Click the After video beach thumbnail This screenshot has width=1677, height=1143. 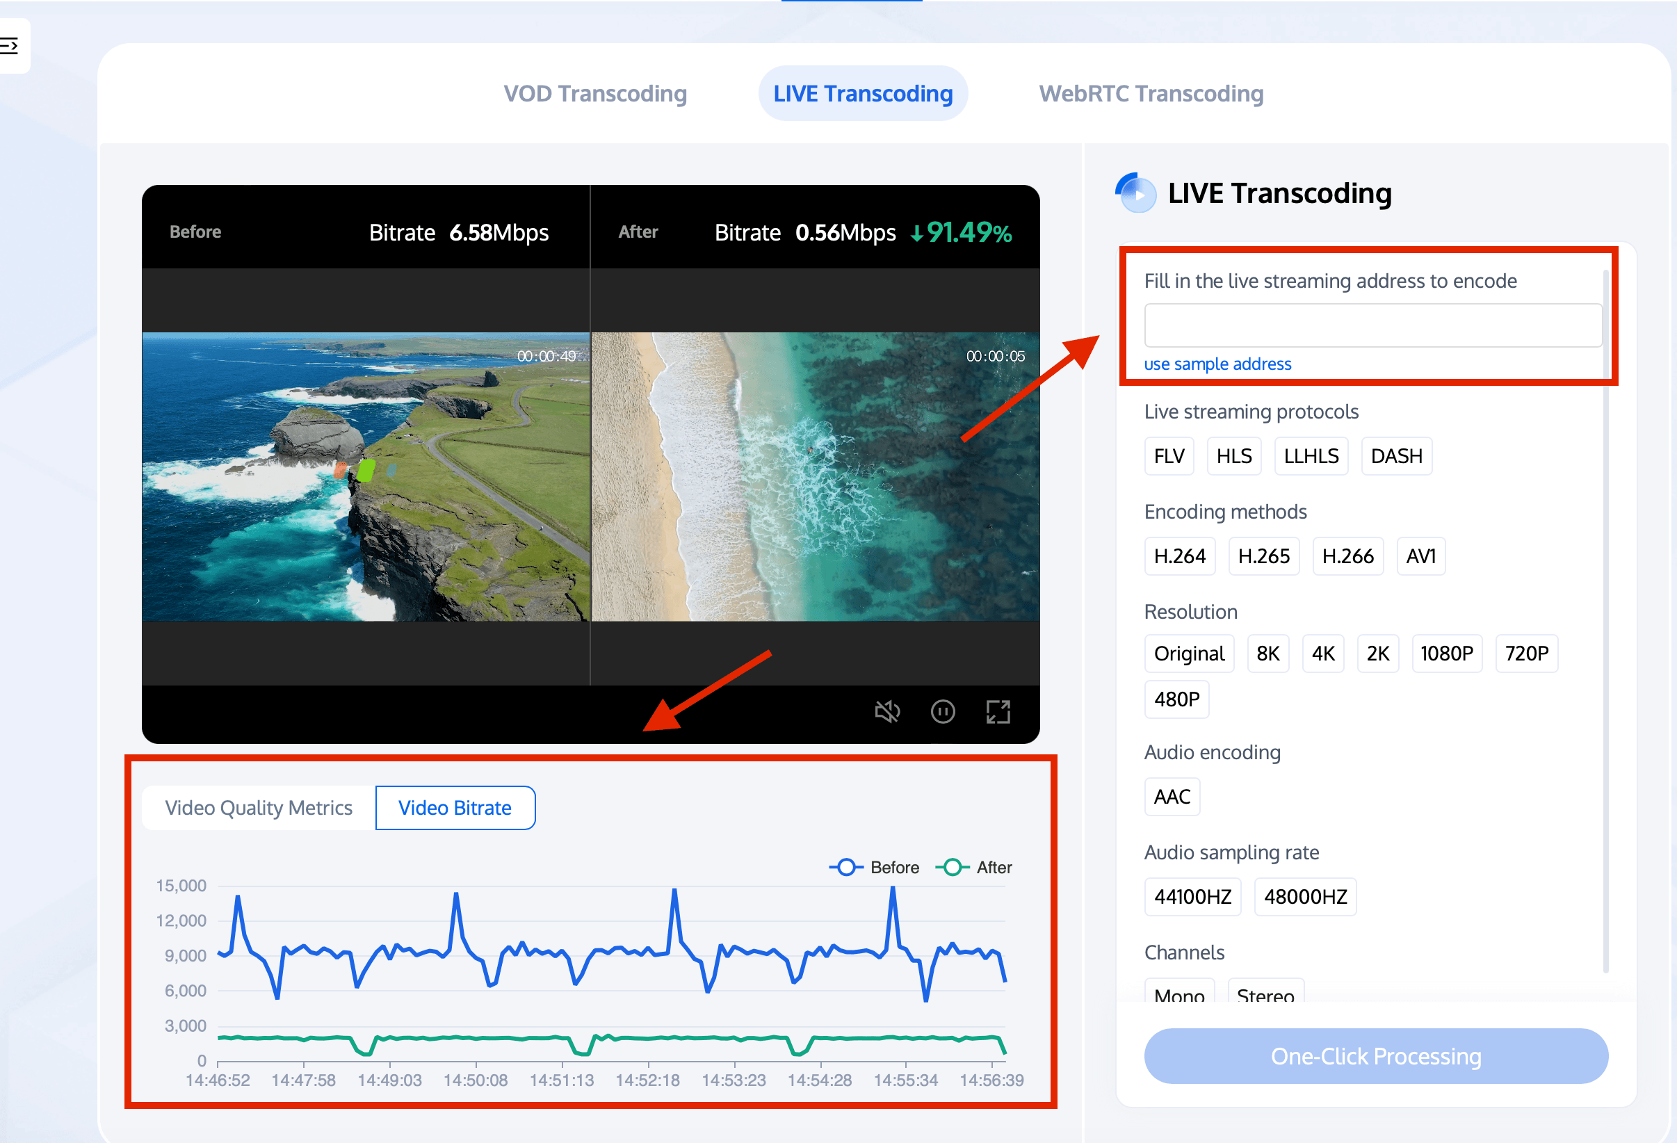point(816,477)
